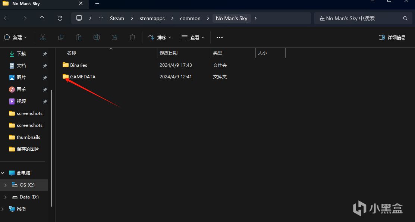Go forward in folder history
415x222 pixels.
(x=24, y=18)
